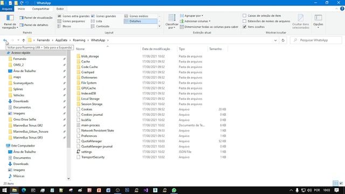Image resolution: width=345 pixels, height=194 pixels.
Task: Uncheck Itens ocultos checkbox
Action: pos(244,26)
